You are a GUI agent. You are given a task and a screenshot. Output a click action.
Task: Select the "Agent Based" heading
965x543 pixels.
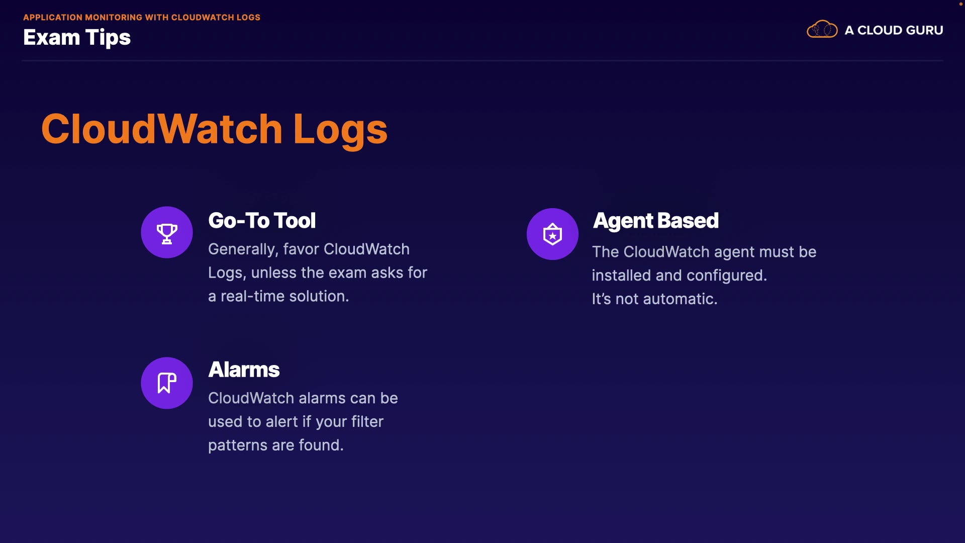pos(655,221)
